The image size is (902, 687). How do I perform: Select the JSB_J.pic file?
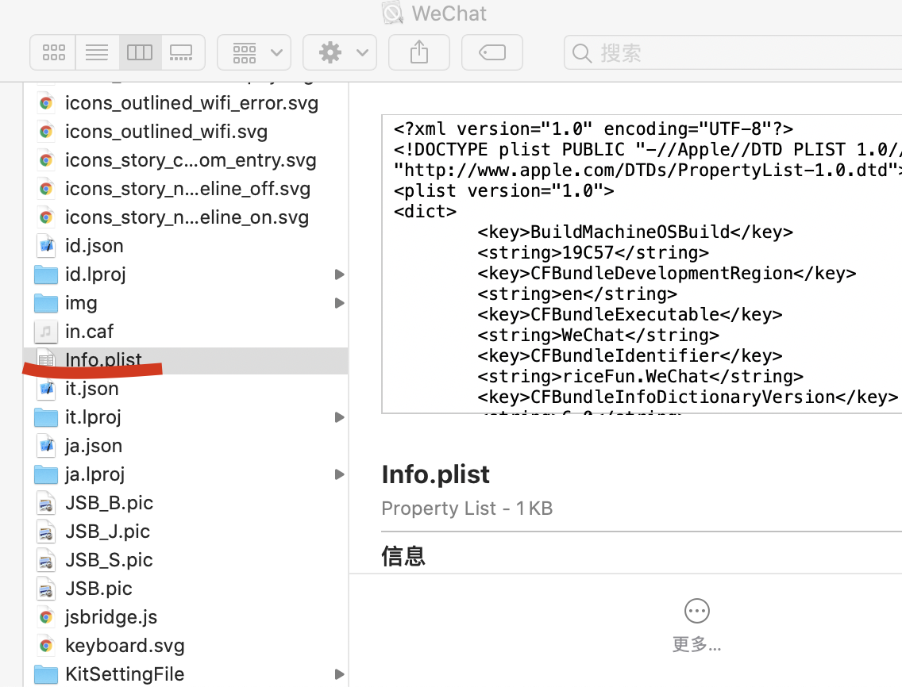click(186, 532)
